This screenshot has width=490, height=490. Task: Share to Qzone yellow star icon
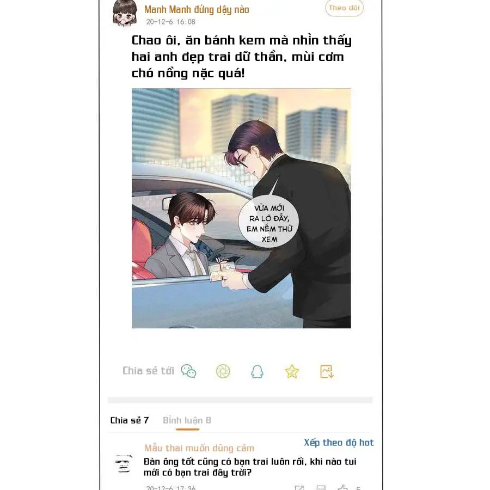click(x=292, y=371)
